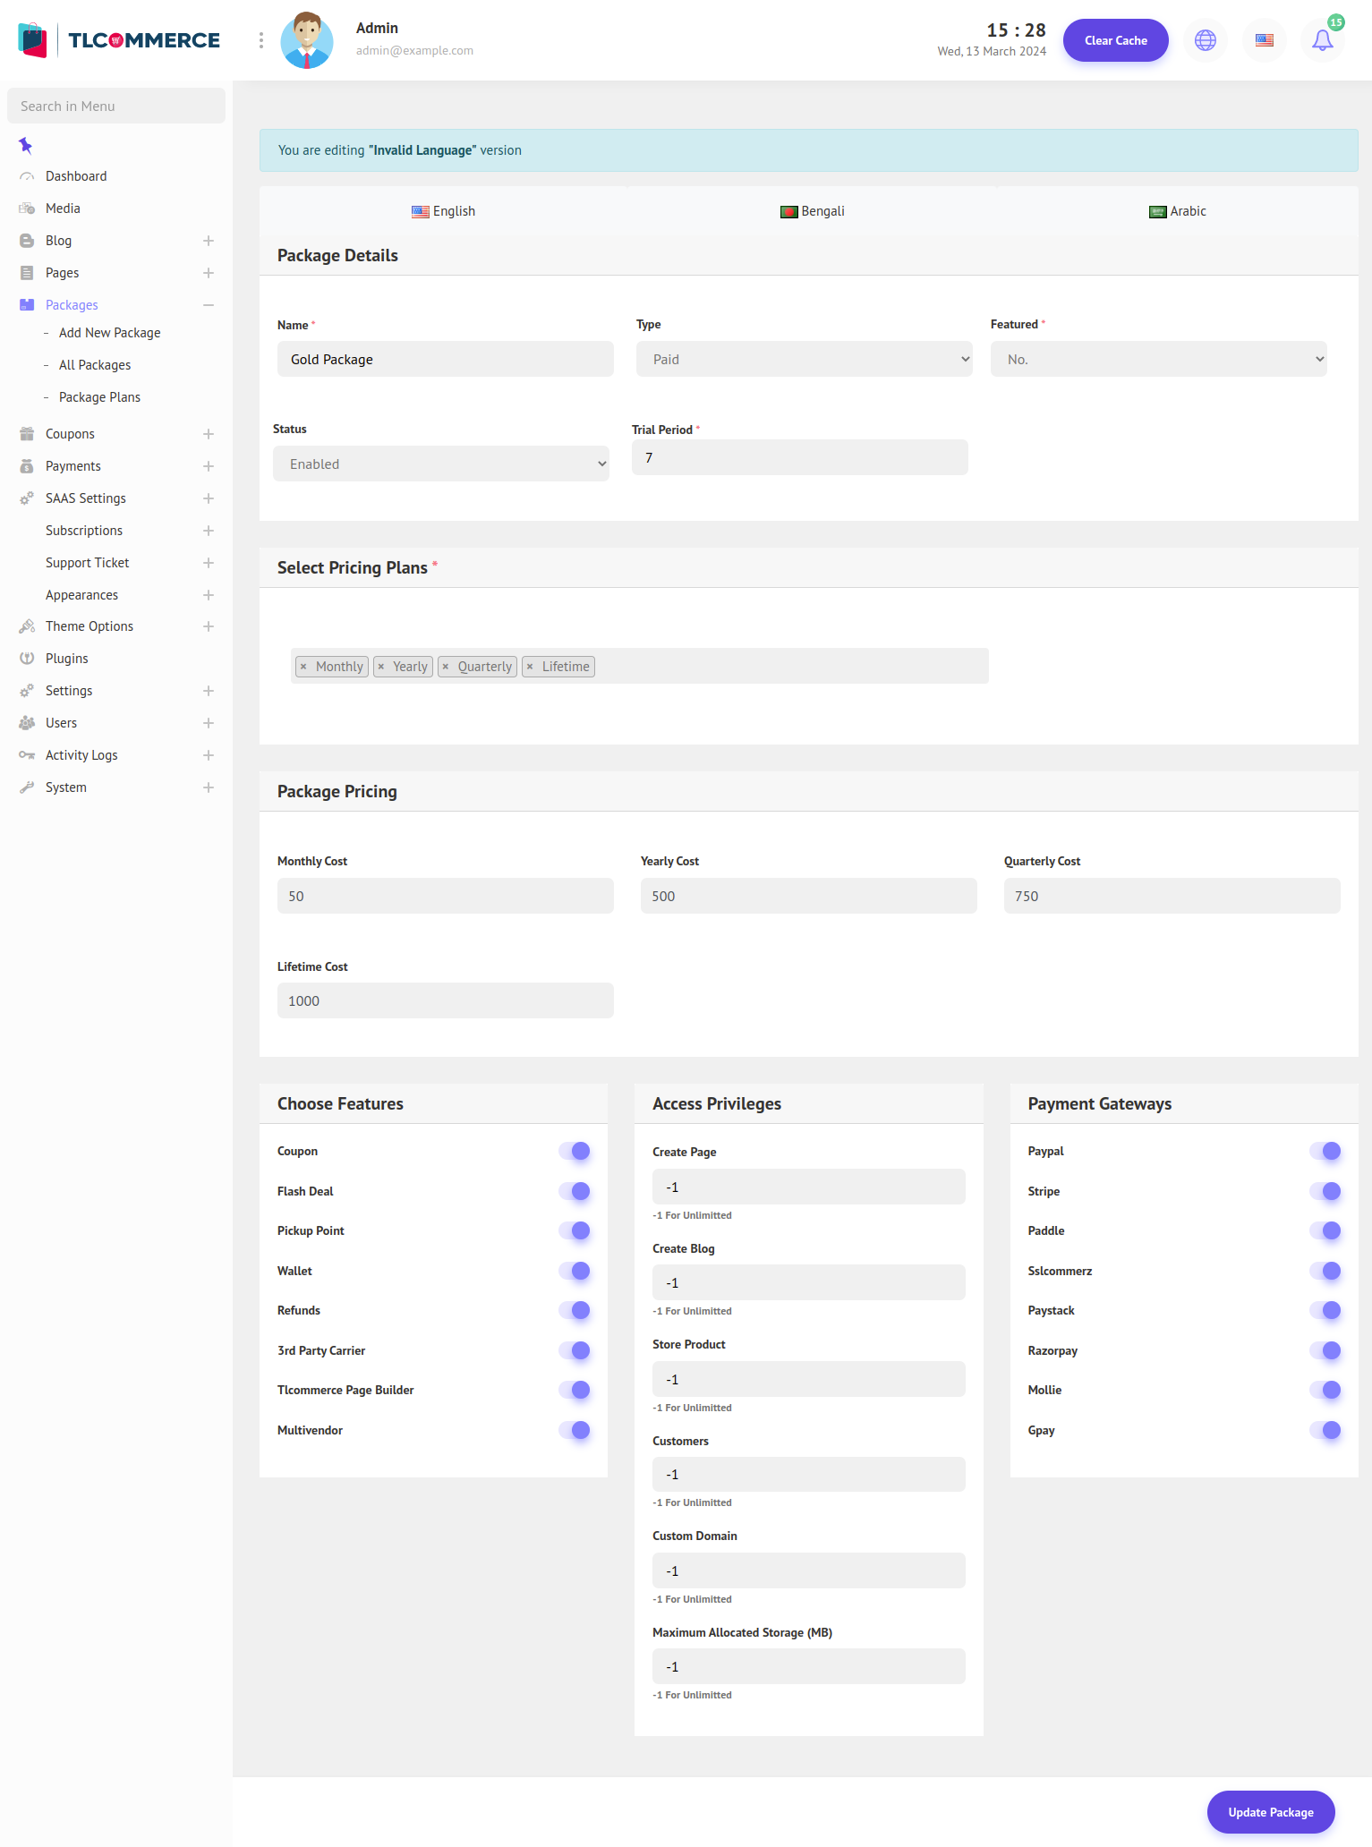The height and width of the screenshot is (1847, 1372).
Task: Open the notifications bell icon
Action: coord(1322,40)
